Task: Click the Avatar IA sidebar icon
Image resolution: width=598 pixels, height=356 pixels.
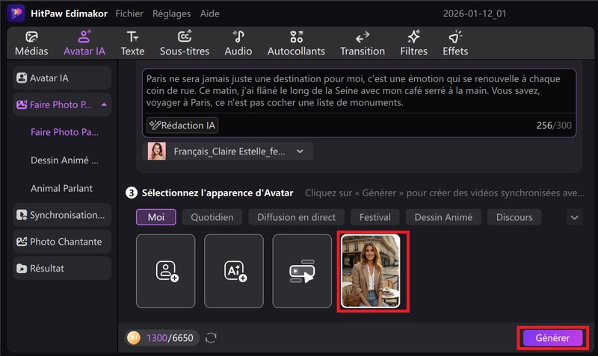Action: point(22,78)
